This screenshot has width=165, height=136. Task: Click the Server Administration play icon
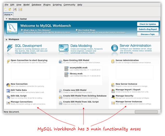tap(115, 48)
